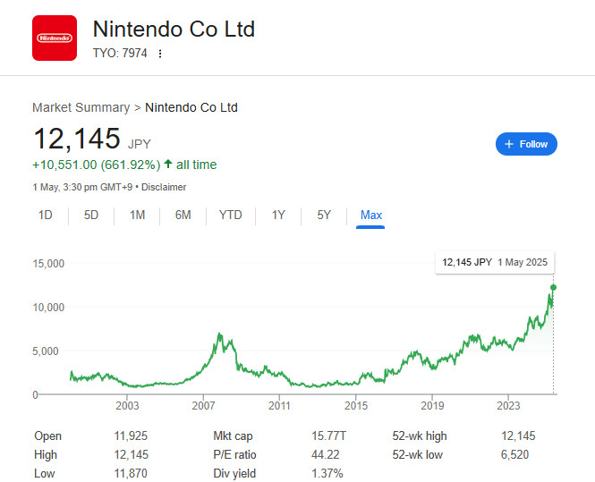Switch to the 1D time range tab

click(x=46, y=215)
